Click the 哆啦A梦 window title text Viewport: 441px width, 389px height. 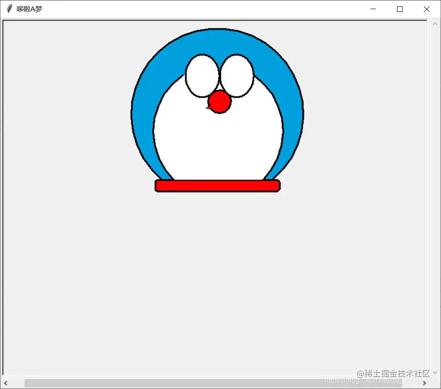(28, 8)
